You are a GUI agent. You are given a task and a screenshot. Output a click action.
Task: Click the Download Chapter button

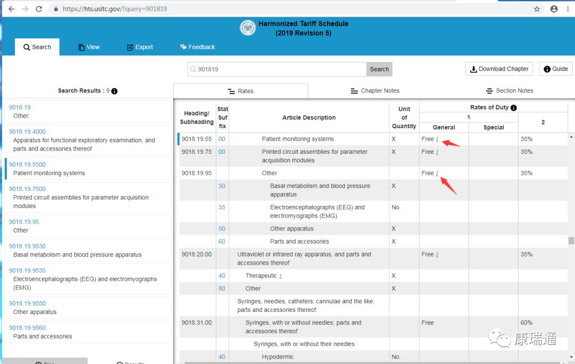coord(499,69)
